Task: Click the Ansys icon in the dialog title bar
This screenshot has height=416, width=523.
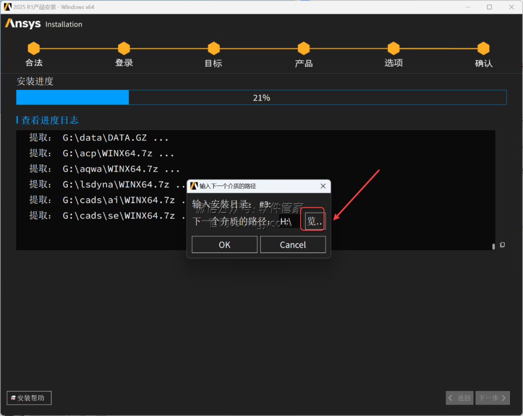Action: (194, 186)
